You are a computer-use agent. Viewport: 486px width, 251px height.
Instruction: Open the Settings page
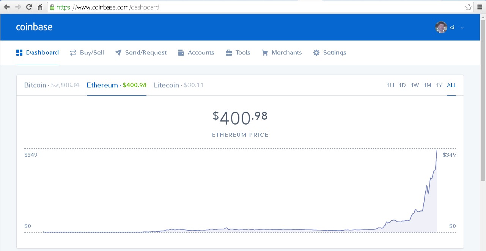[x=330, y=53]
